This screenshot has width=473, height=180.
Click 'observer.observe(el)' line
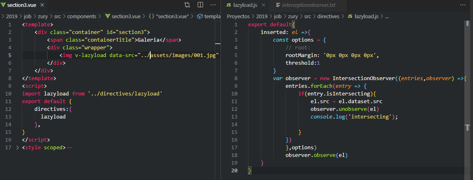317,155
